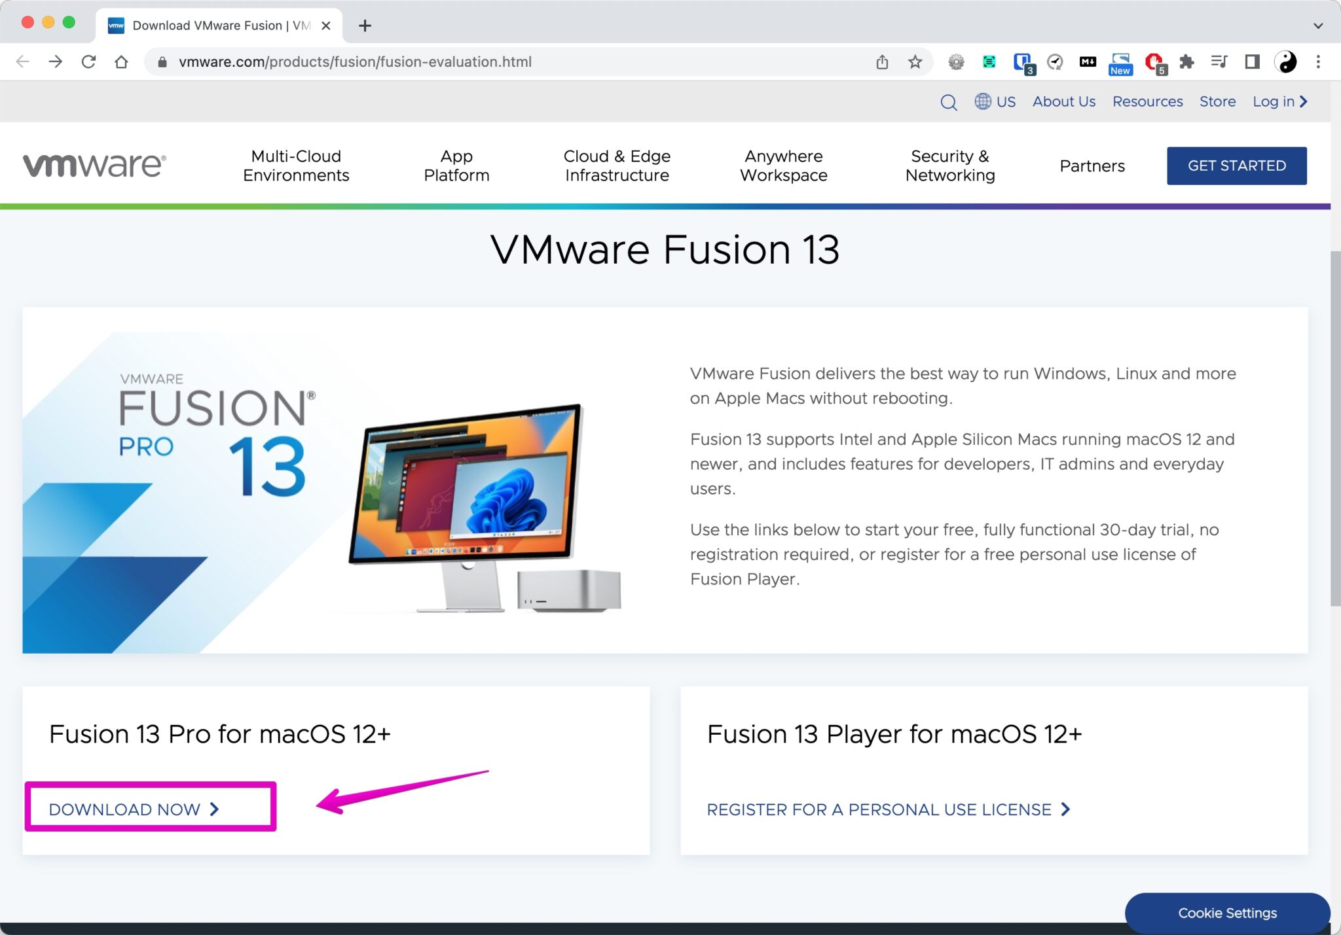
Task: Click inside the address bar
Action: pos(458,62)
